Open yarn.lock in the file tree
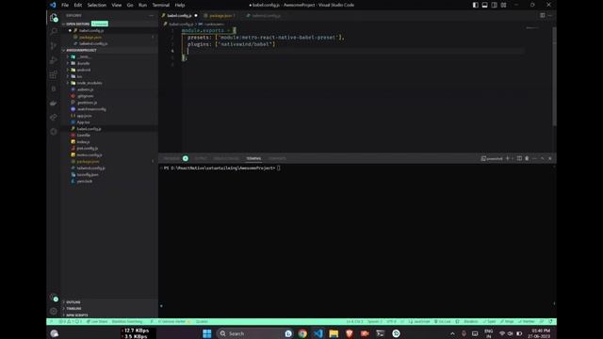Viewport: 603px width, 339px height. (84, 181)
